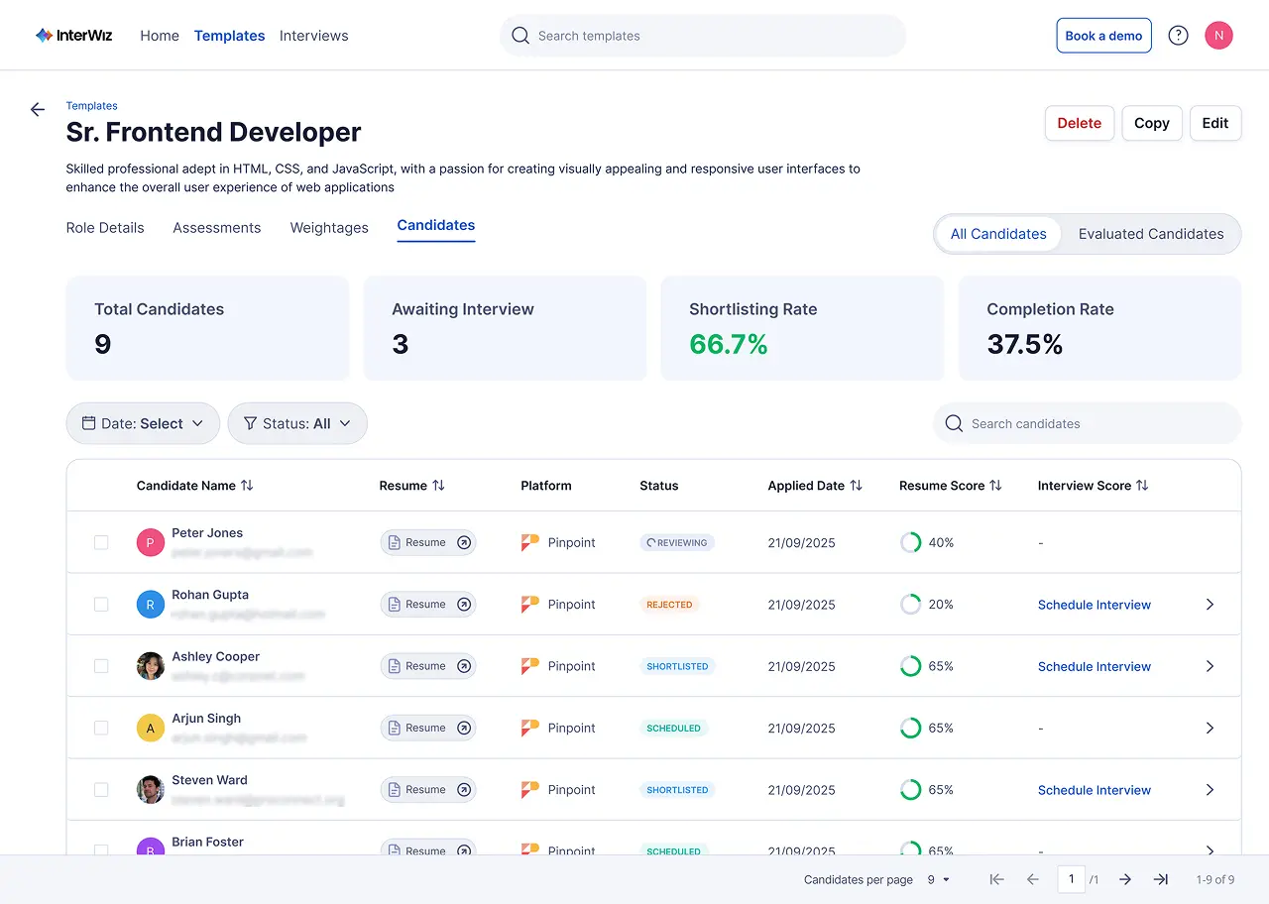Open Peter Jones's resume via the open-resume icon
Viewport: 1269px width, 904px height.
pos(462,542)
